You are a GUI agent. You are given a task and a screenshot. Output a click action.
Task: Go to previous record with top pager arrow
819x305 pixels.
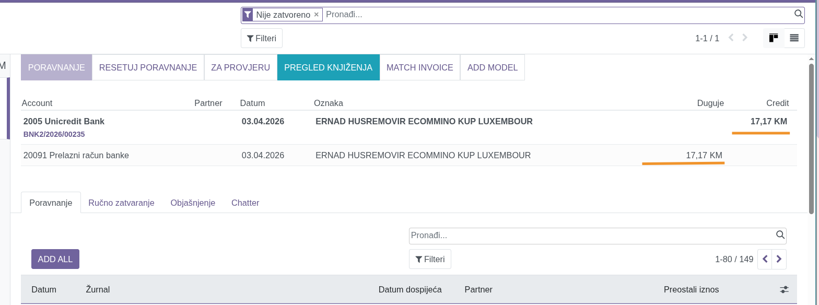click(x=731, y=38)
